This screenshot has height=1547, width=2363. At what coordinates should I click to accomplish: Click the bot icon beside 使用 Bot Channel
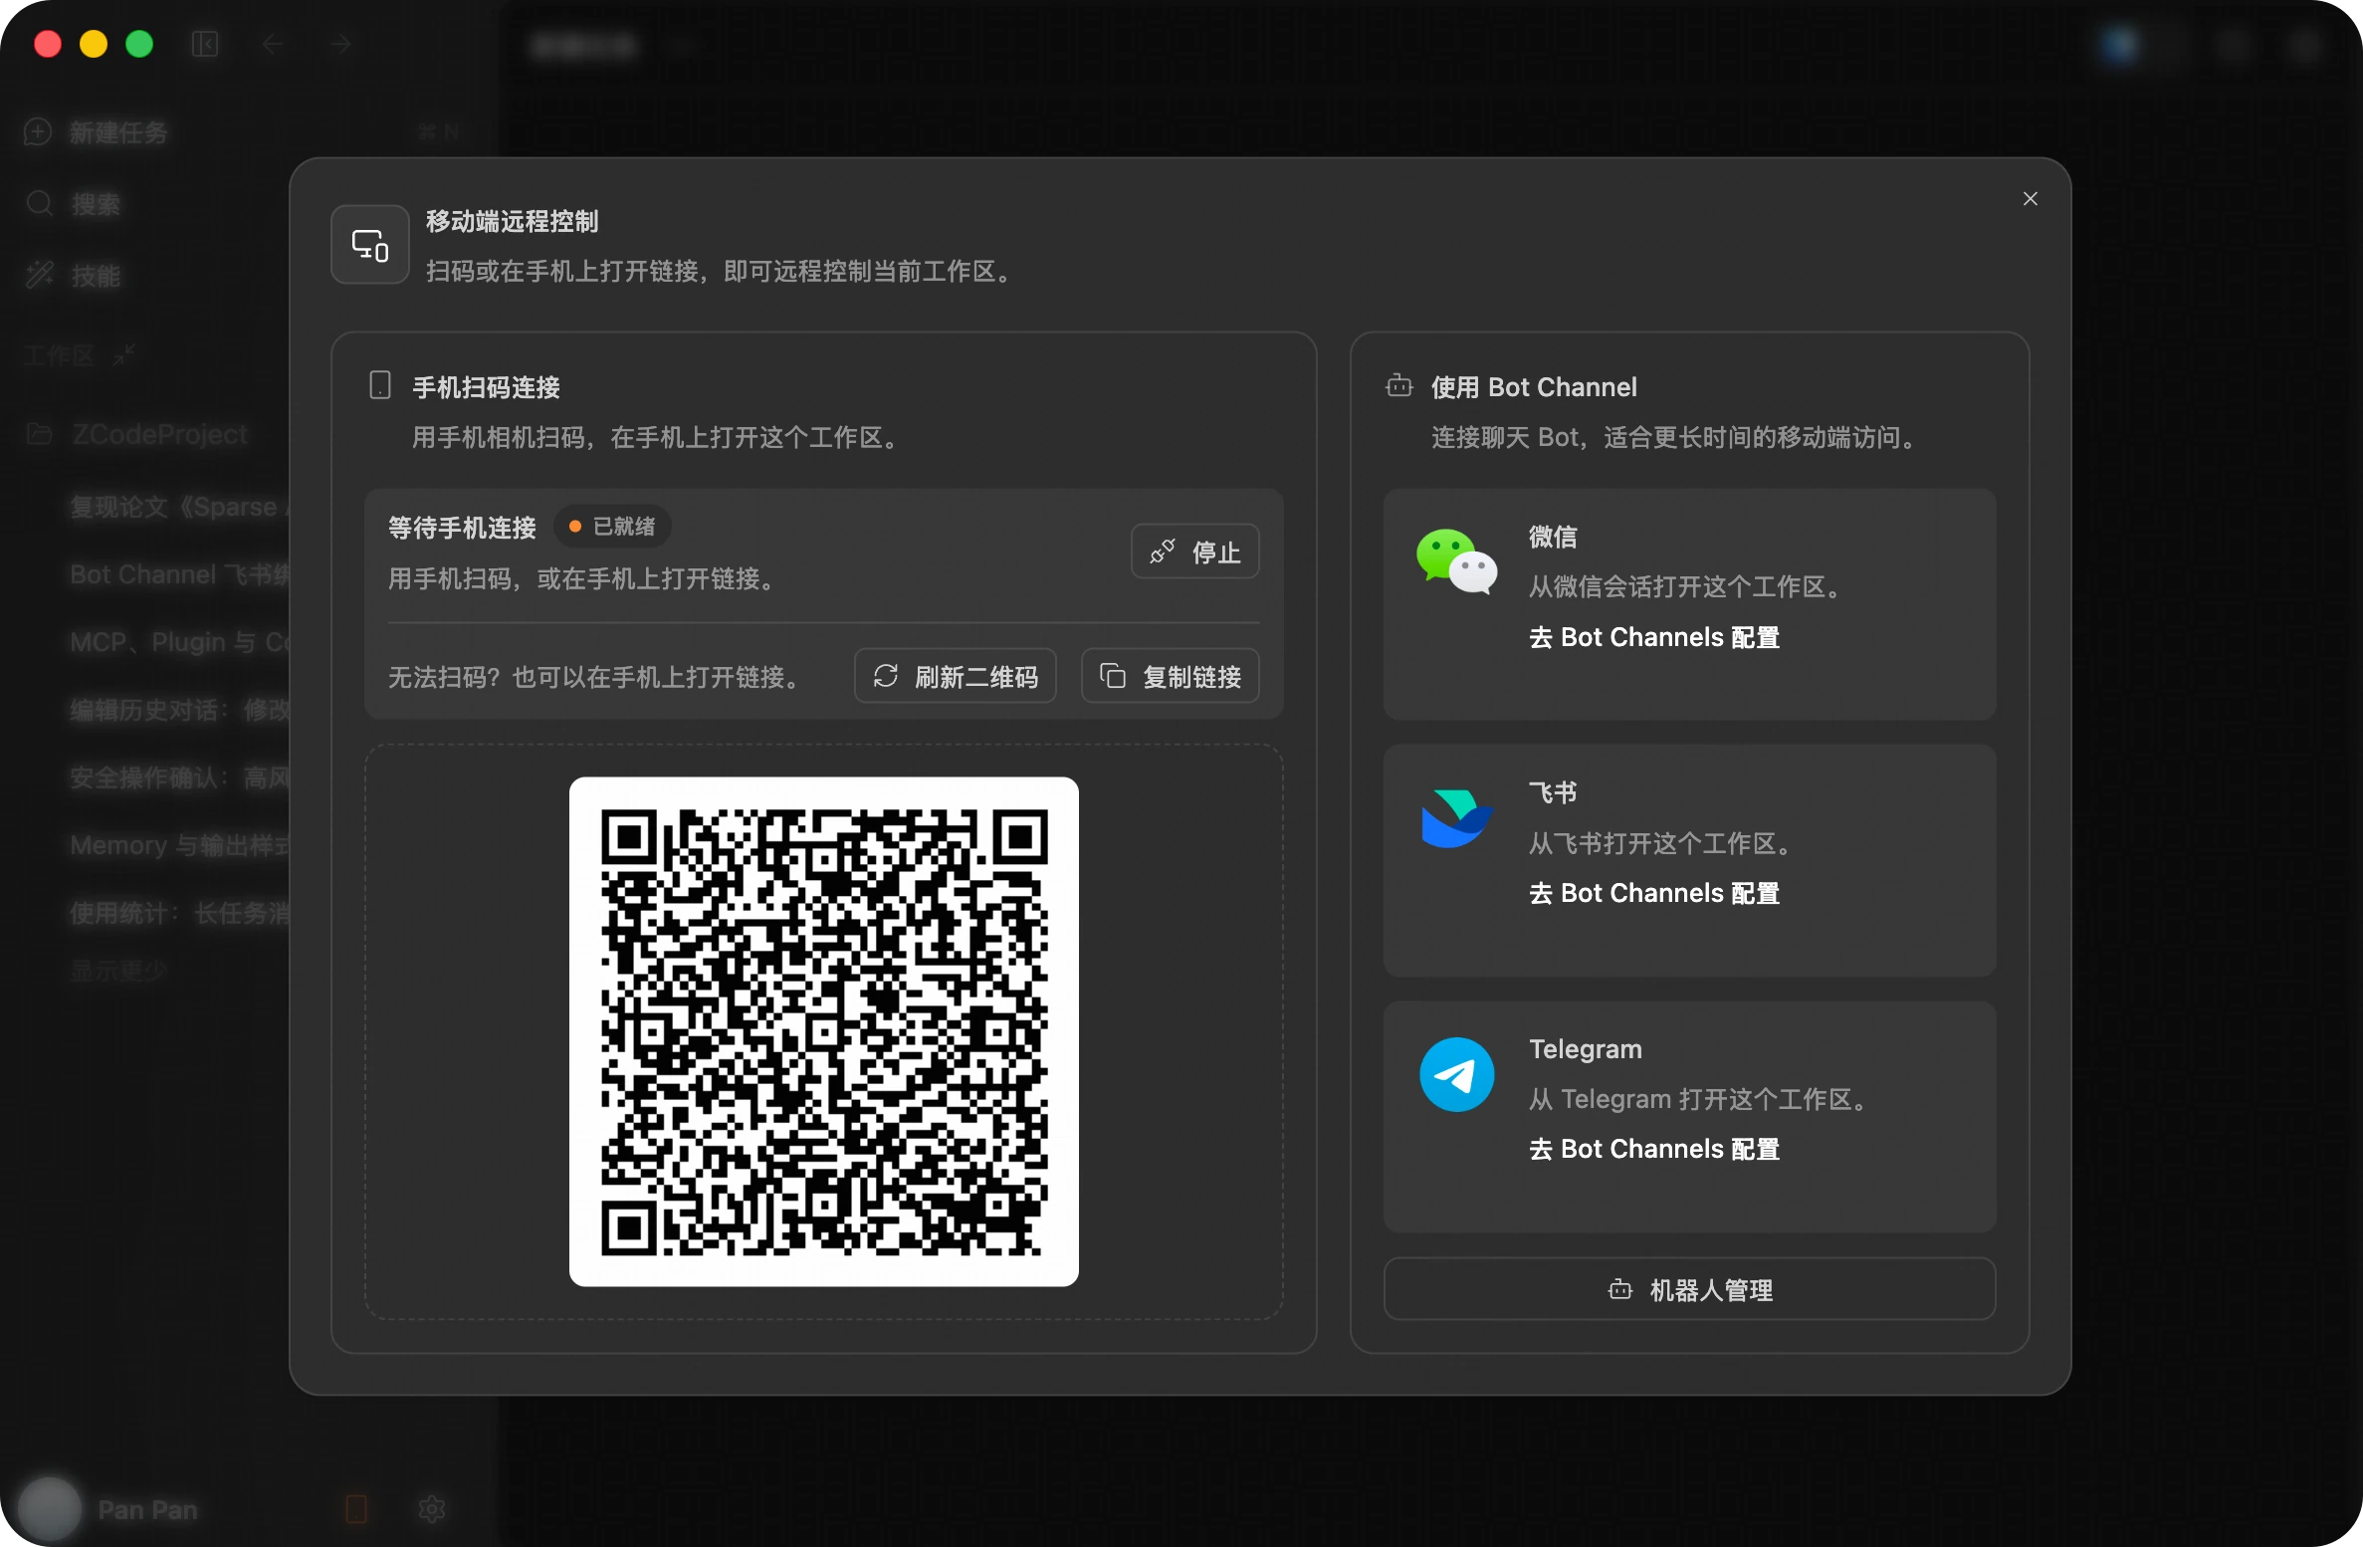click(x=1398, y=386)
